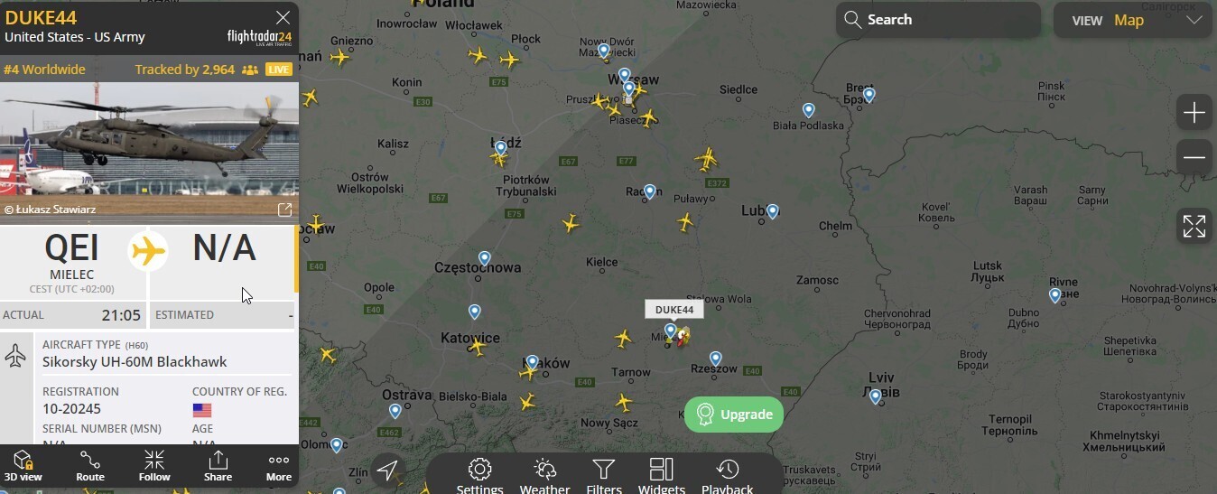The width and height of the screenshot is (1217, 494).
Task: Click the Search field
Action: tap(938, 20)
